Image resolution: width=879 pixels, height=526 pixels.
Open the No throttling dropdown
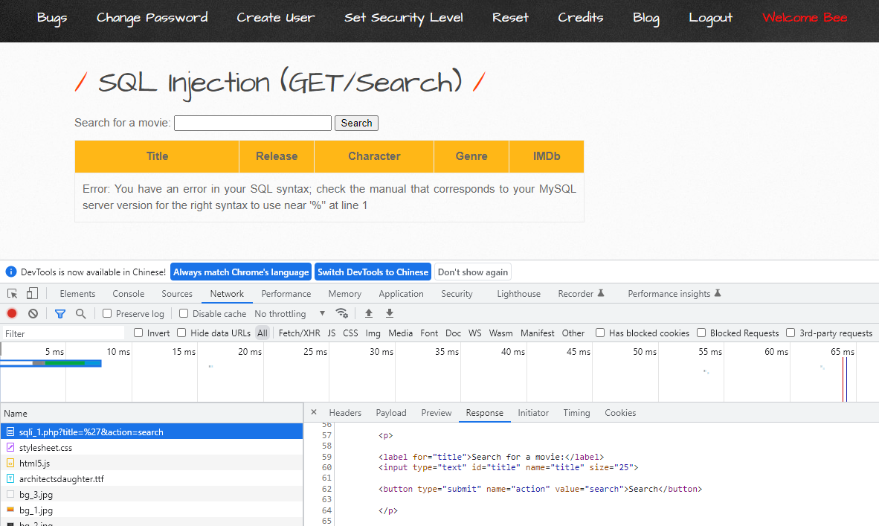pos(290,313)
